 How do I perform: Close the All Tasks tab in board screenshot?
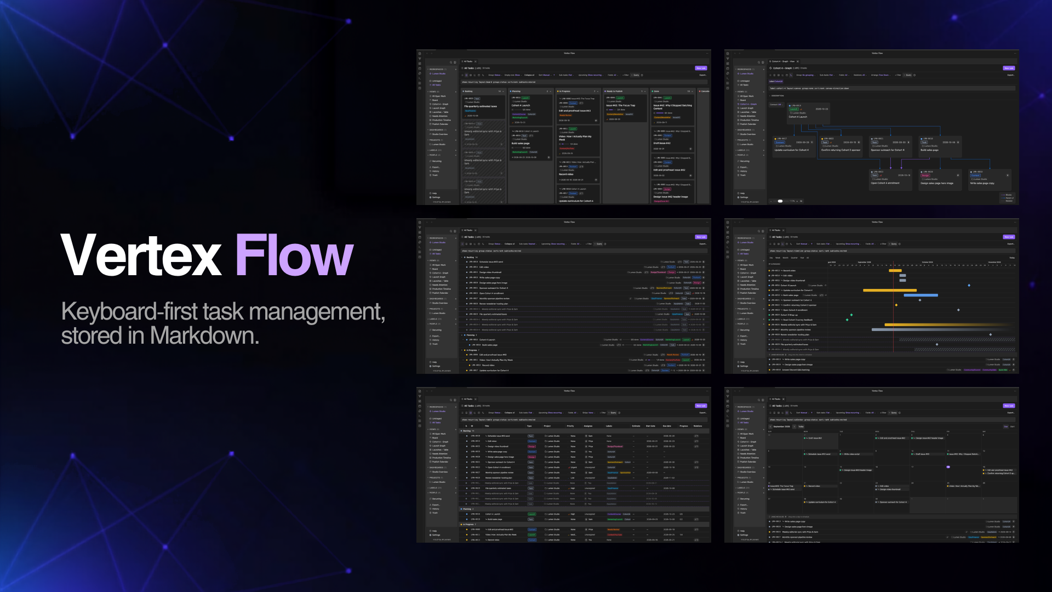(x=476, y=61)
